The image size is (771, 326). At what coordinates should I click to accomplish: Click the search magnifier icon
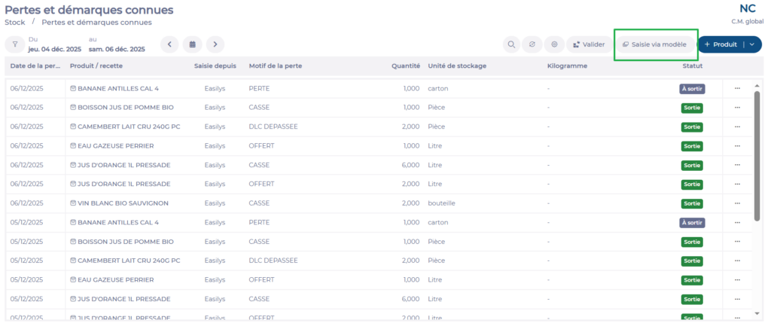tap(511, 44)
